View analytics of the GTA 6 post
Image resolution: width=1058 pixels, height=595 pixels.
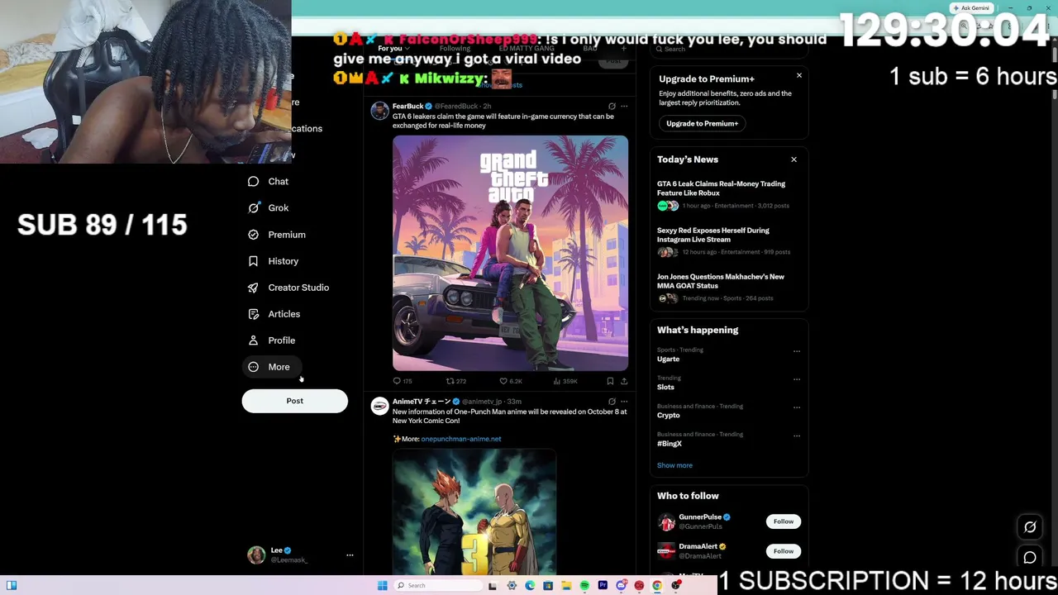565,381
